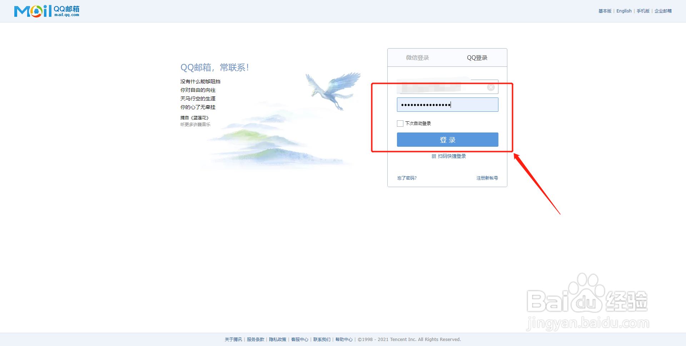Screen dimensions: 686x346
Task: Open the 扫码快捷登录 link
Action: coord(452,156)
